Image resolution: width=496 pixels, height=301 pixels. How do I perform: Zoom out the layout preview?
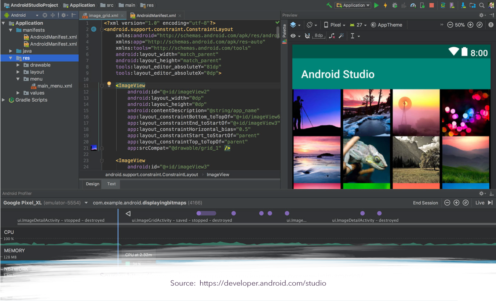[x=450, y=25]
